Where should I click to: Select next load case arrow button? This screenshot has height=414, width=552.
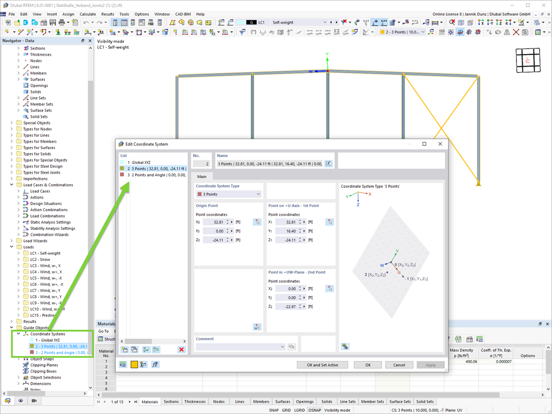click(x=336, y=22)
